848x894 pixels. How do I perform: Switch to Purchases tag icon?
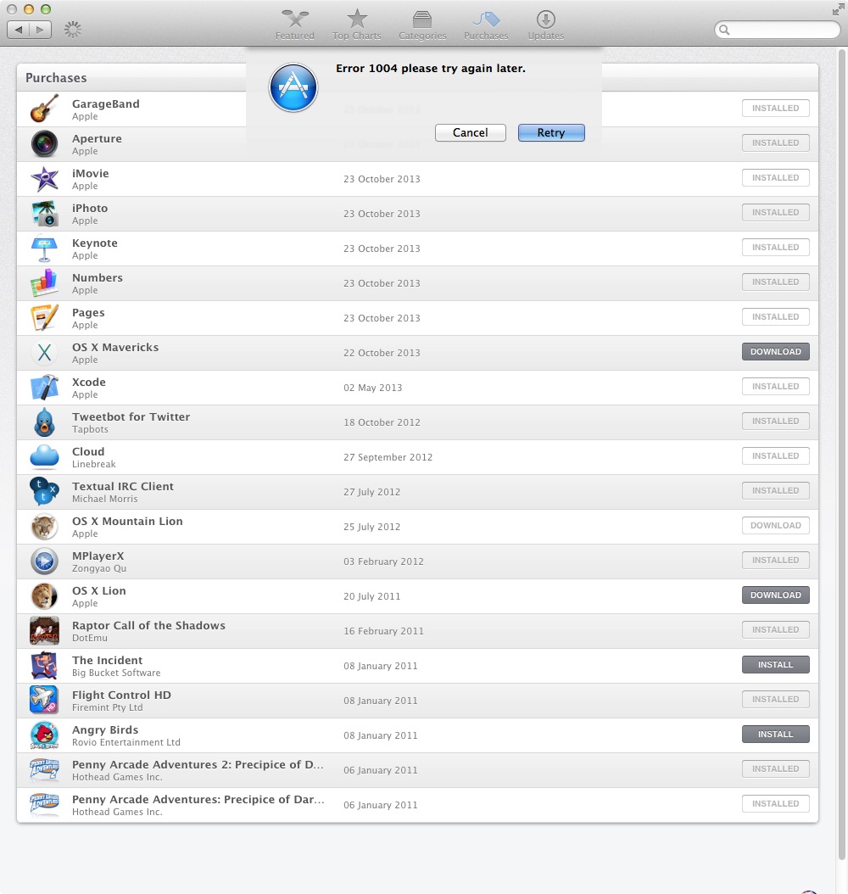point(486,20)
